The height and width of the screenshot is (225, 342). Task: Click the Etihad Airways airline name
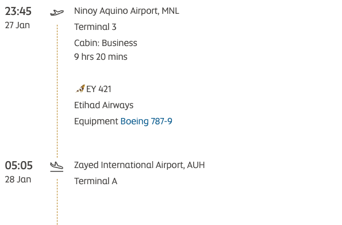(x=104, y=105)
